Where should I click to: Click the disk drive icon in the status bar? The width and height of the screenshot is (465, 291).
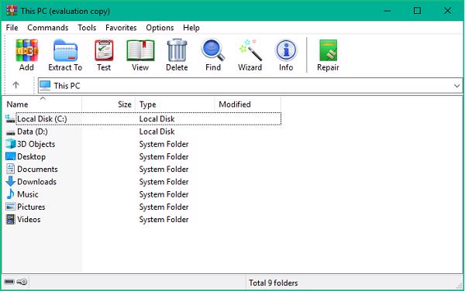pyautogui.click(x=9, y=282)
